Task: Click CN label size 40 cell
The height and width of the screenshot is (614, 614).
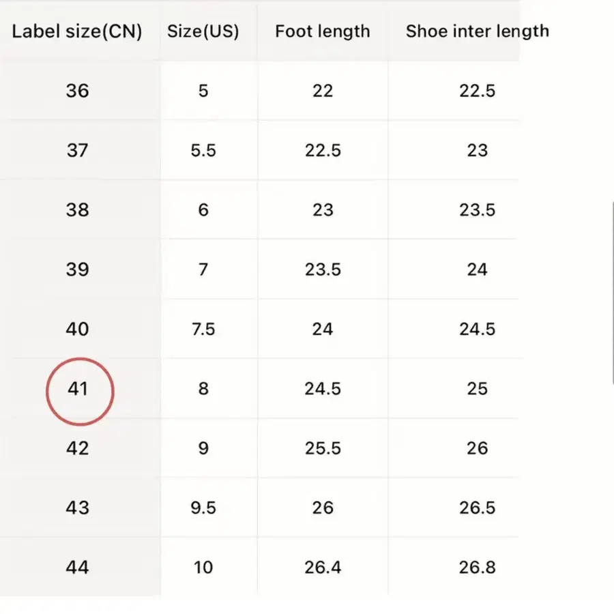Action: coord(77,329)
